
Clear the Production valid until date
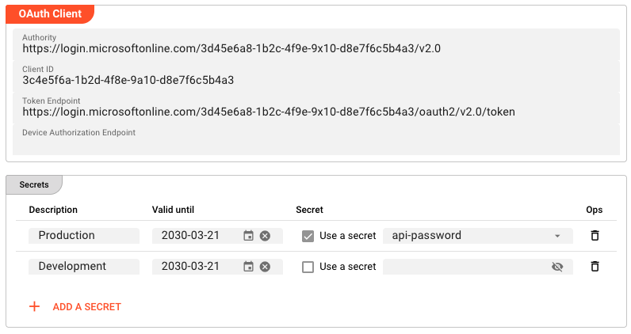[x=265, y=236]
